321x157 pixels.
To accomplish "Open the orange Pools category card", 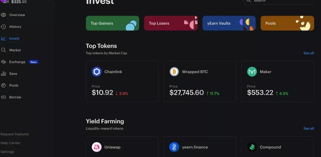I will pyautogui.click(x=287, y=23).
